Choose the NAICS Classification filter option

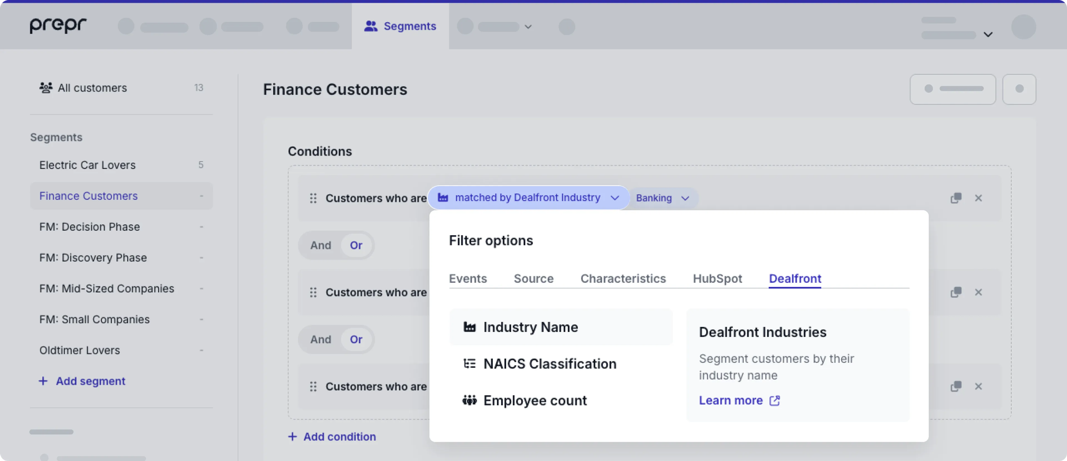(561, 364)
